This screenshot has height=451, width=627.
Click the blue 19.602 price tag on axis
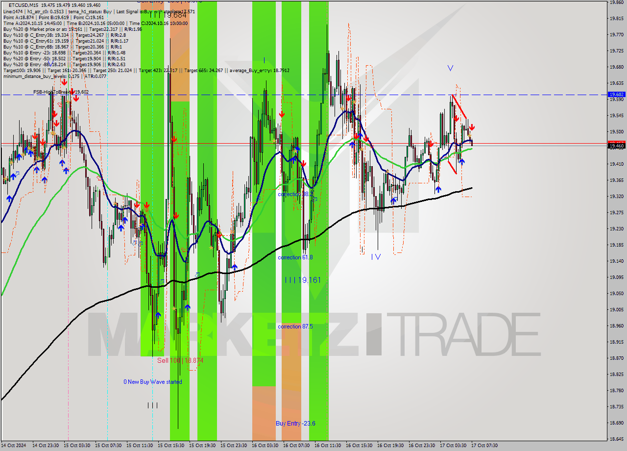pyautogui.click(x=616, y=94)
